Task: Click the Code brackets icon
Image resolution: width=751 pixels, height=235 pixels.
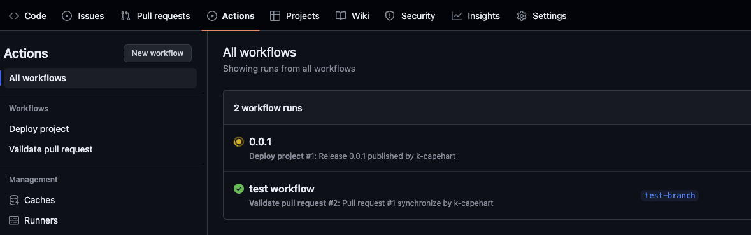Action: click(14, 16)
